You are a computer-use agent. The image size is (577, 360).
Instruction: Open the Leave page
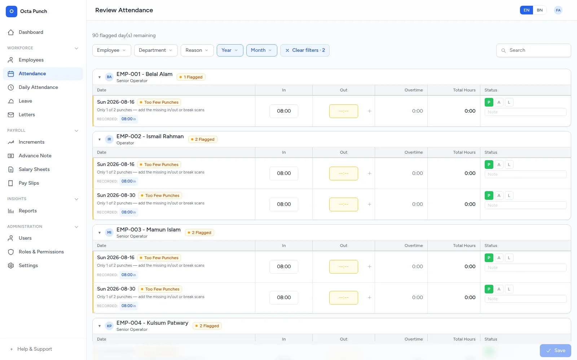pyautogui.click(x=43, y=101)
